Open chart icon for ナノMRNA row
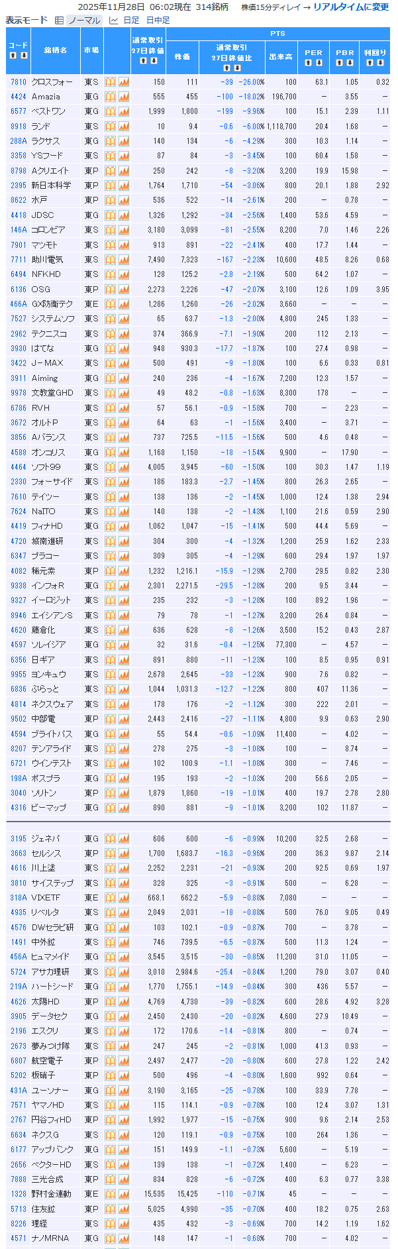Screen dimensions: 398x1249 124,1238
